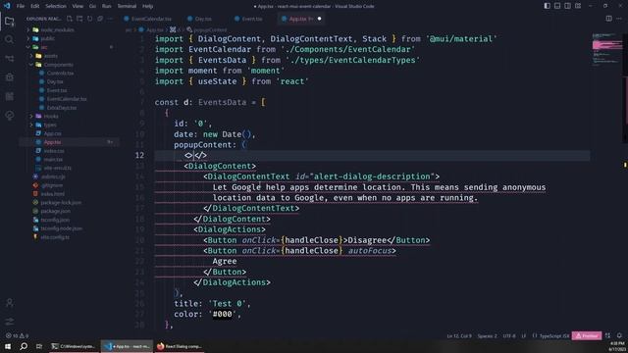Open Explorer's more actions ellipsis
Image resolution: width=628 pixels, height=353 pixels.
click(x=110, y=19)
